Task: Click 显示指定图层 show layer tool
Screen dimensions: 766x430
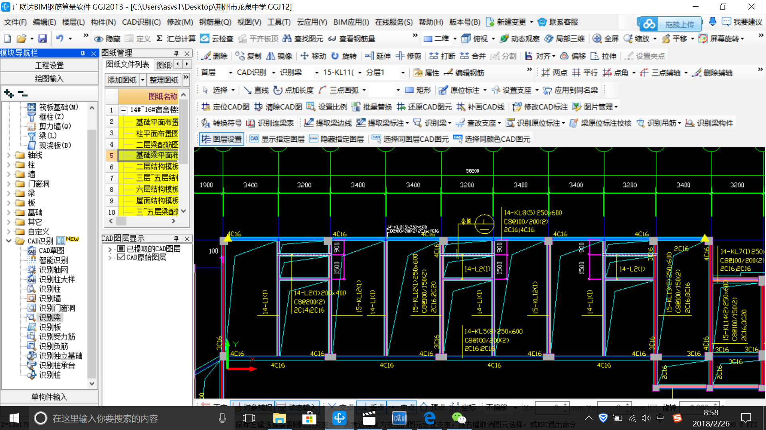Action: click(277, 139)
